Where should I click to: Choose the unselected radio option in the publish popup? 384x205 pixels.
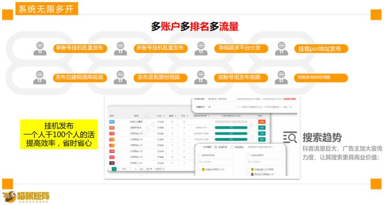(x=233, y=147)
